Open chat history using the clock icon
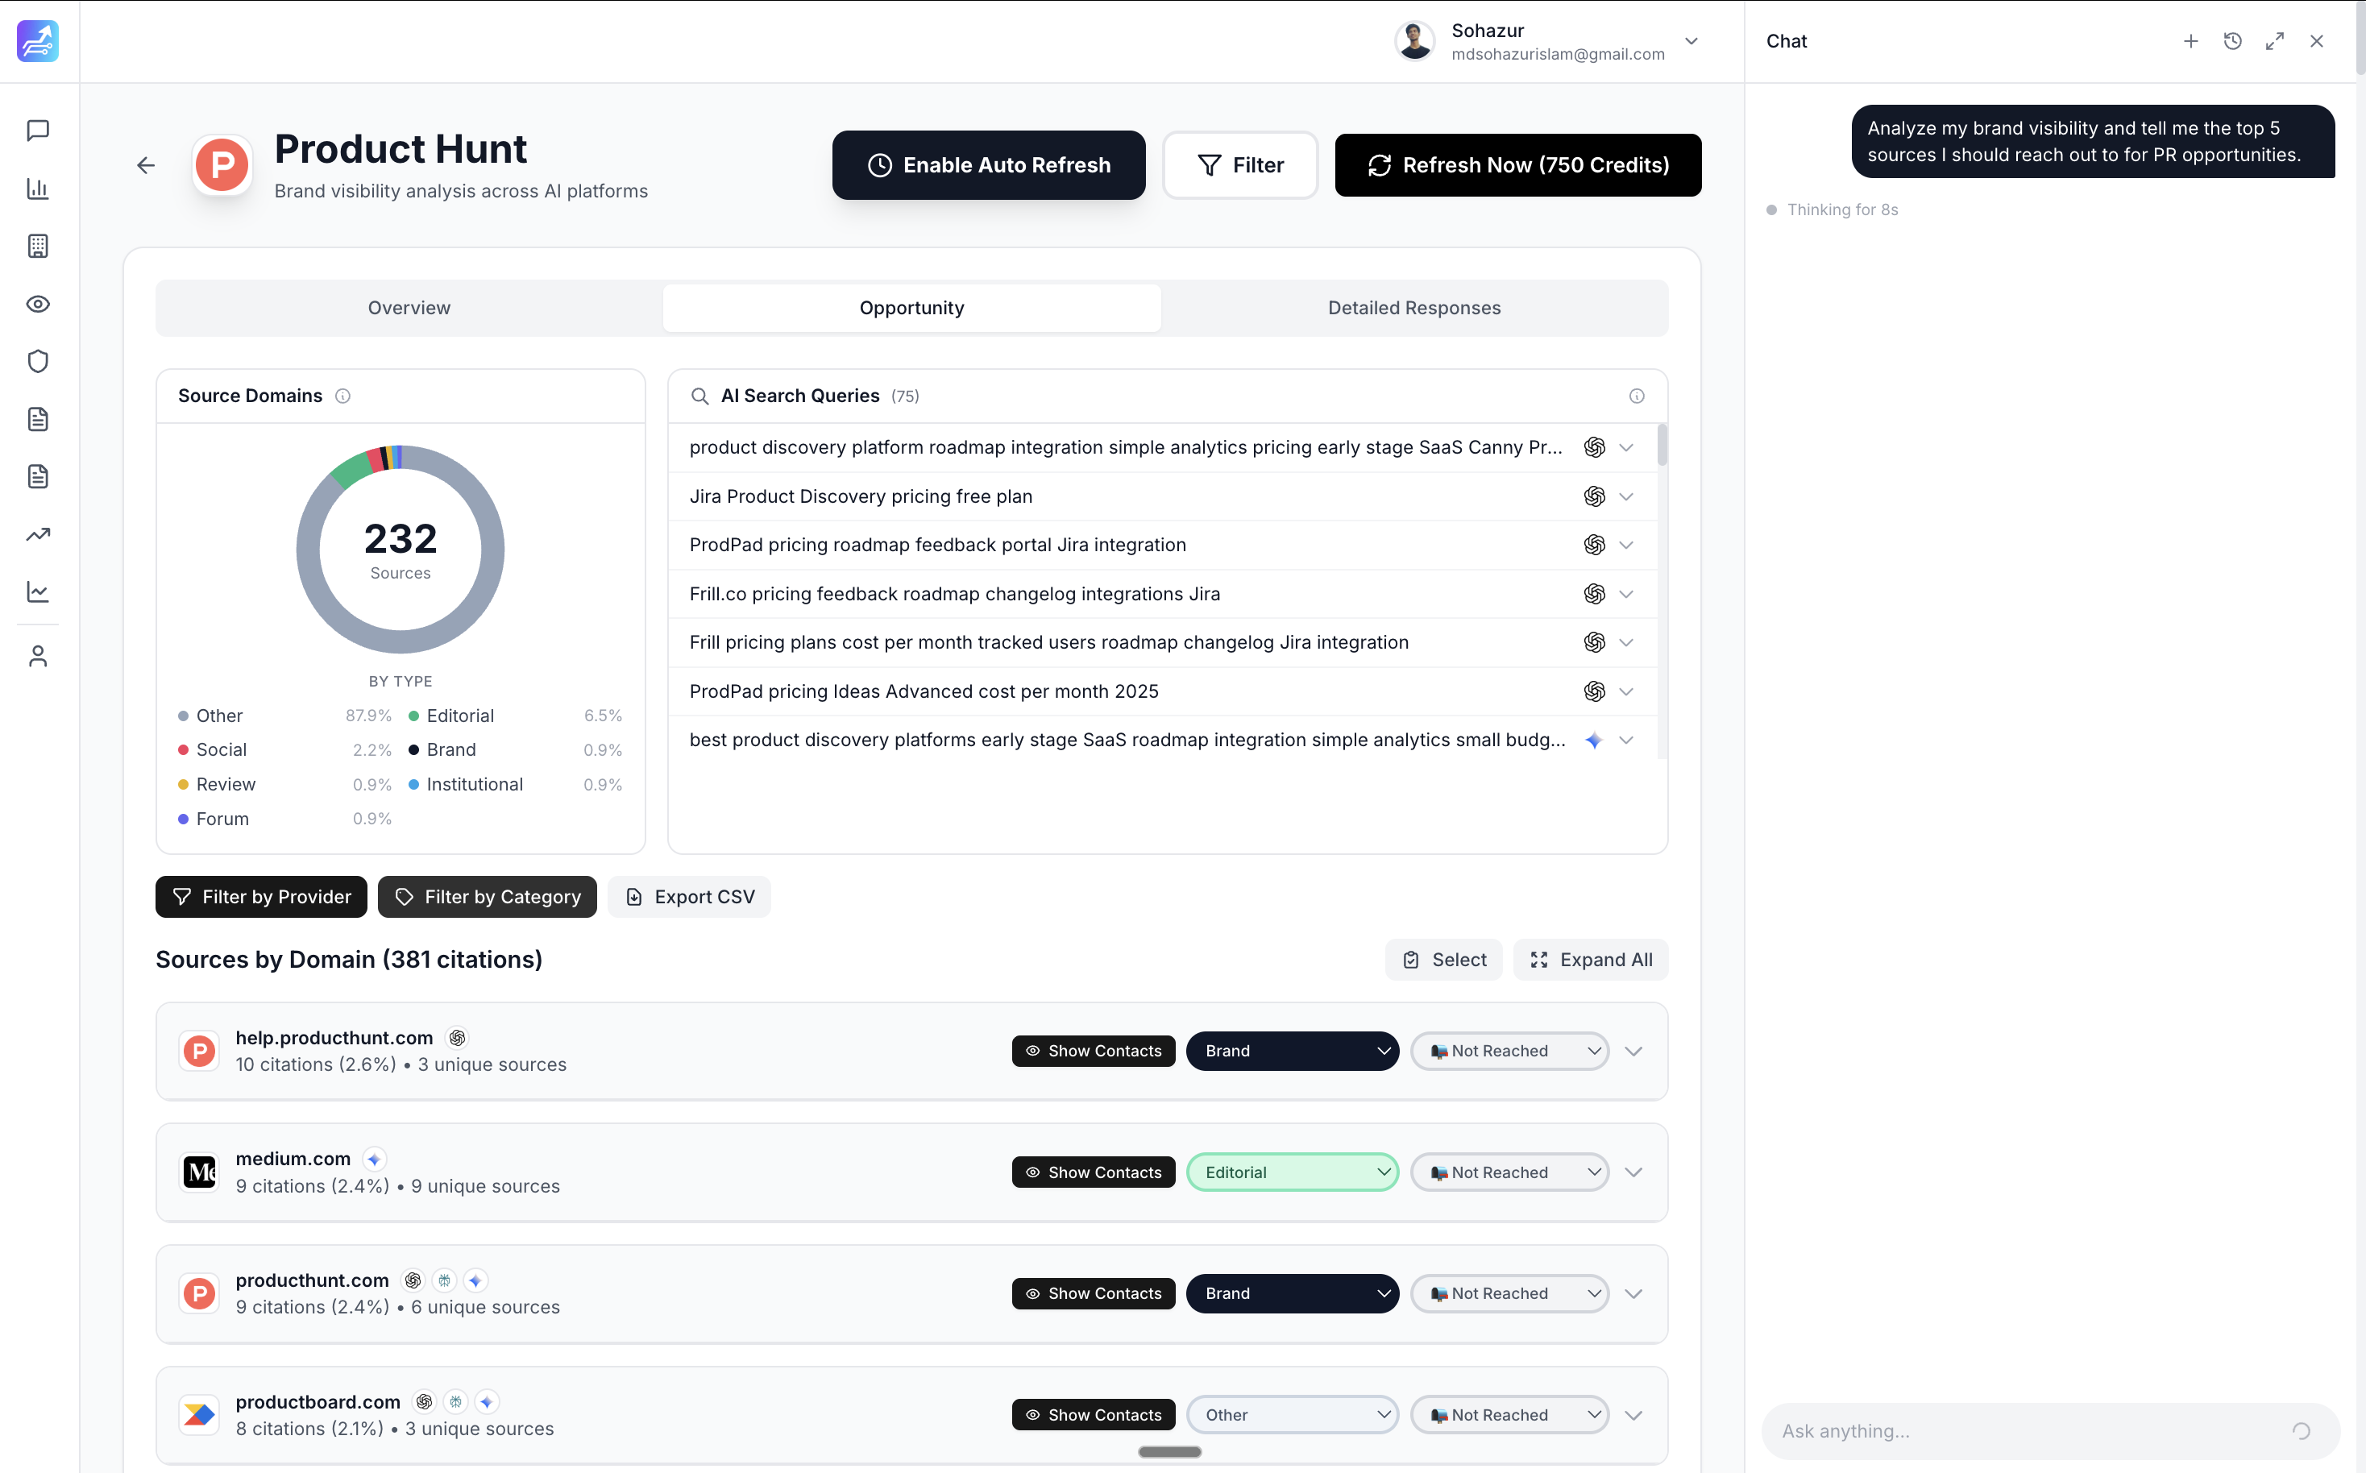Viewport: 2366px width, 1473px height. coord(2232,41)
